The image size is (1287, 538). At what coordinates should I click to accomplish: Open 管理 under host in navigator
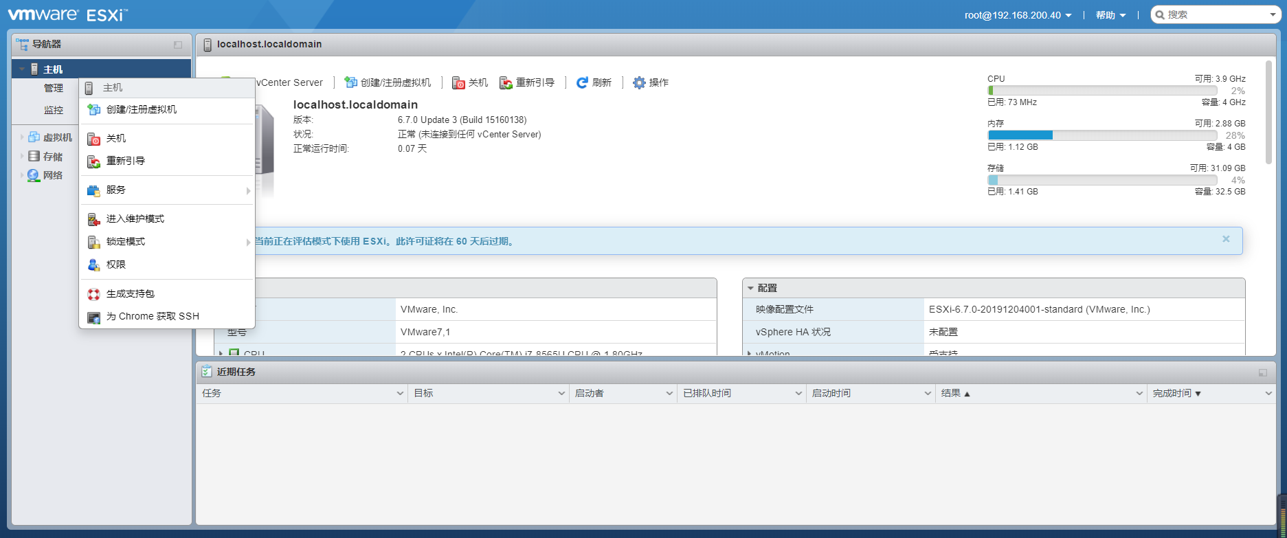tap(54, 88)
